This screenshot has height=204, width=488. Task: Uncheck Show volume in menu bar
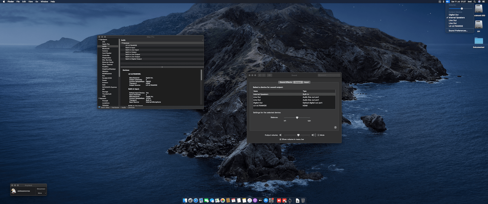[280, 139]
